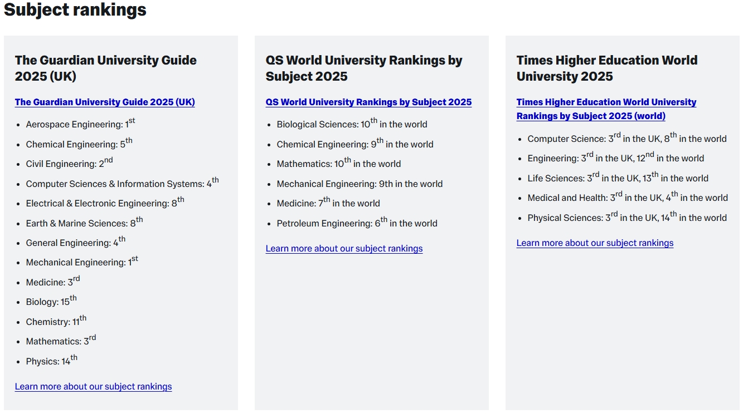
Task: Click the Subject rankings page heading
Action: 75,9
